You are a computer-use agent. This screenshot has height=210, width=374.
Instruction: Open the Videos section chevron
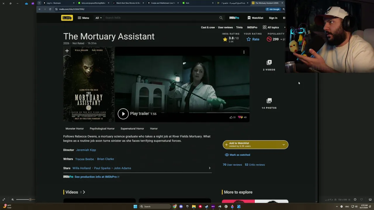click(x=84, y=192)
